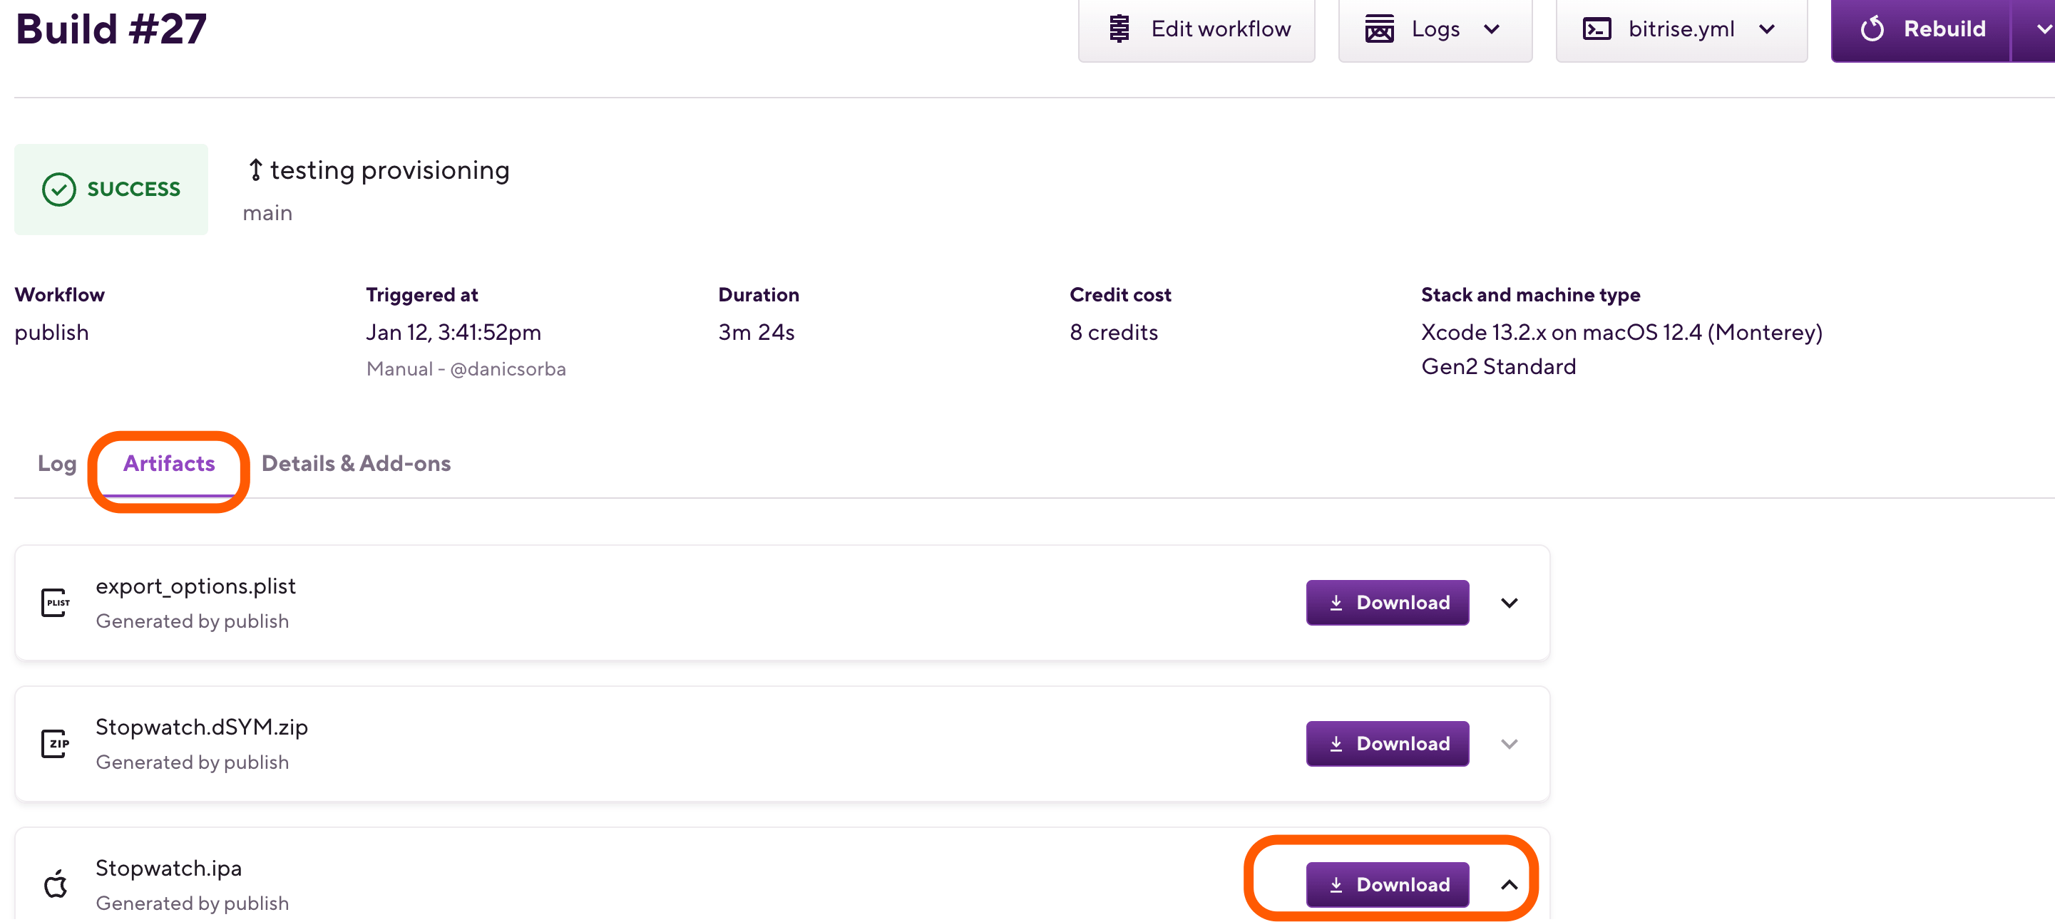Click the PLIST file icon for export_options.plist

click(55, 603)
